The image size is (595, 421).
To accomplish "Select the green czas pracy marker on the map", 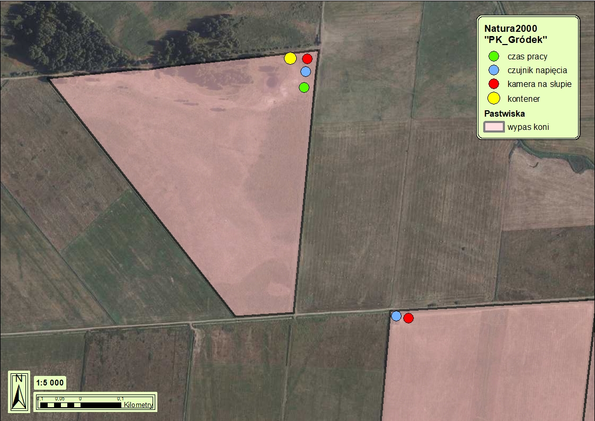I will [x=304, y=87].
